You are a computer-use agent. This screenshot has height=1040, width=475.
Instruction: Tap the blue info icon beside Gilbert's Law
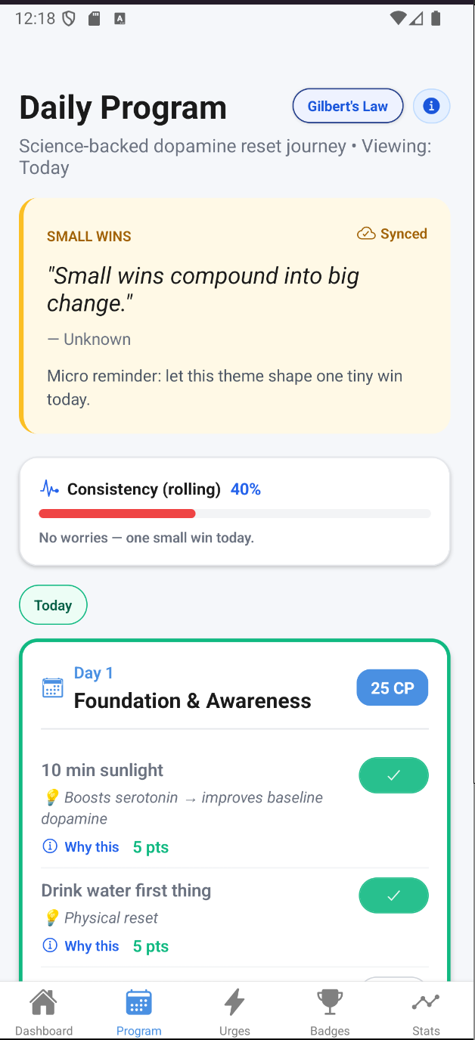432,106
